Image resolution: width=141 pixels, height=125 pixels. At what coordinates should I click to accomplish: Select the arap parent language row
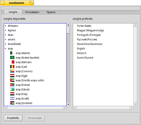click(x=35, y=48)
